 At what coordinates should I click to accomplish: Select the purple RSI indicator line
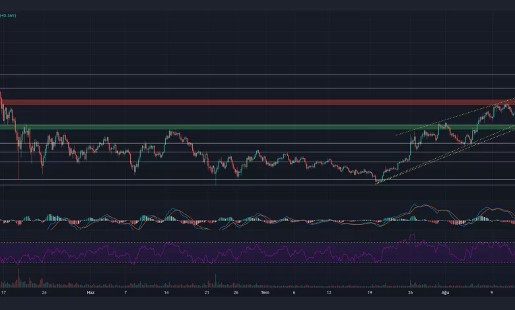point(257,251)
